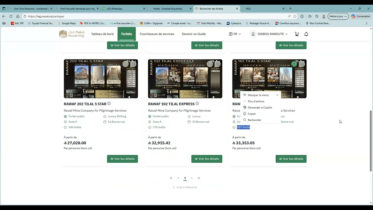Select Demander à Copilot in context menu
The image size is (373, 210).
[261, 108]
